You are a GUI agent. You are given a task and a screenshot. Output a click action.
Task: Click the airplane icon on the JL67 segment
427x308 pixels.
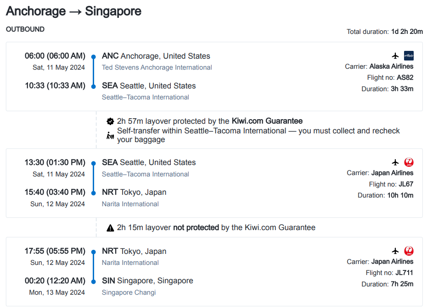coord(396,162)
